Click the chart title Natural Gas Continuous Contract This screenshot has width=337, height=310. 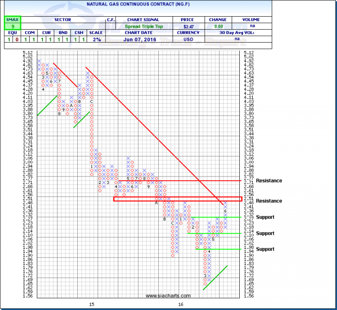click(138, 4)
